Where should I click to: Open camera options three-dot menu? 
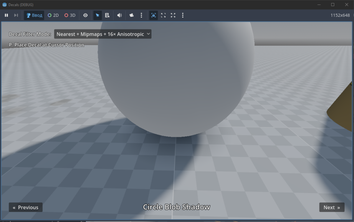click(141, 15)
